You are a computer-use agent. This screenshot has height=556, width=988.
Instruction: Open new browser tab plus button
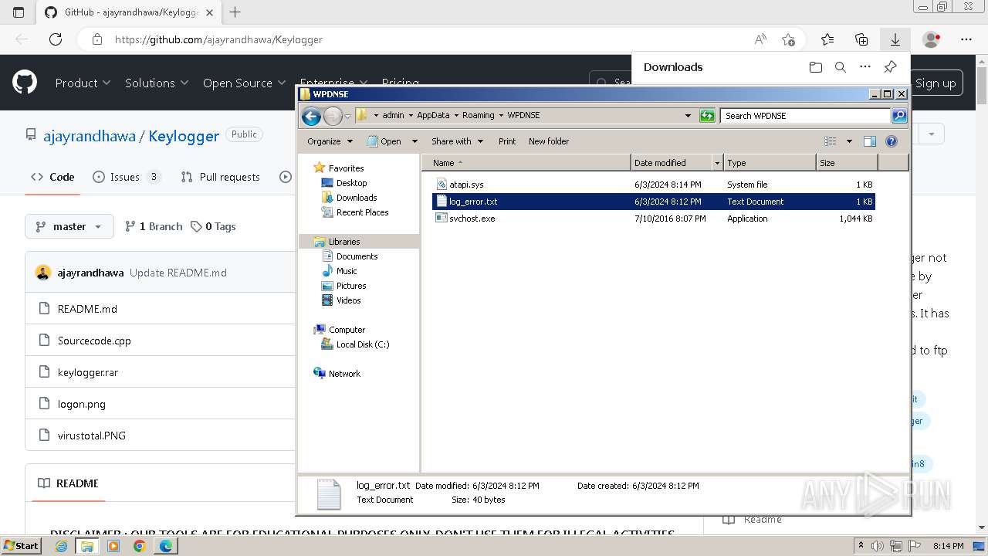click(235, 12)
